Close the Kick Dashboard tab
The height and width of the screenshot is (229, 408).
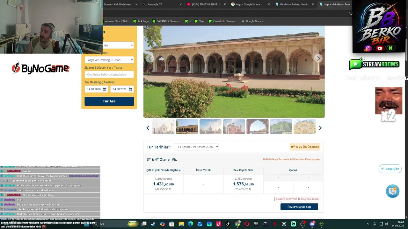point(136,4)
